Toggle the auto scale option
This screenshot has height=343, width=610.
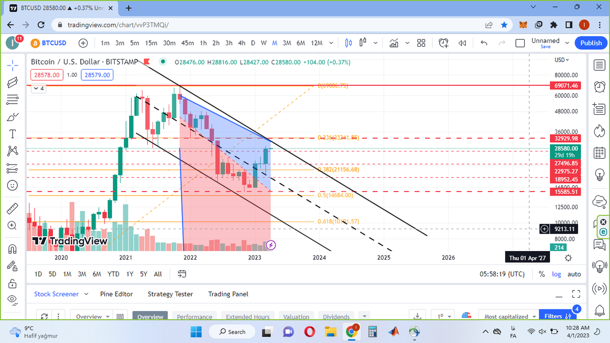tap(574, 274)
